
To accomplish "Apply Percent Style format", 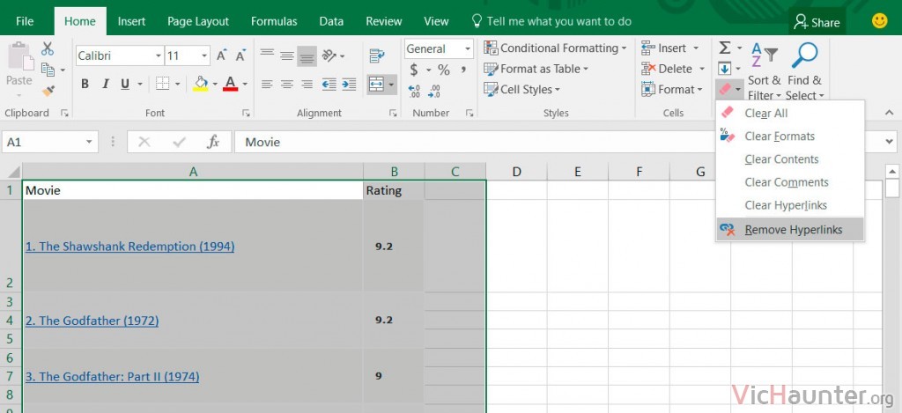I will coord(444,70).
